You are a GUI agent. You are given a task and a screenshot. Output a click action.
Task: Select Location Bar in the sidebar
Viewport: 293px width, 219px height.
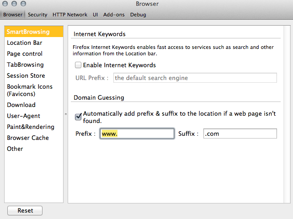24,43
